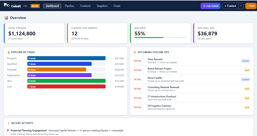Open the Pipeline tab
257x136 pixels.
[69, 6]
